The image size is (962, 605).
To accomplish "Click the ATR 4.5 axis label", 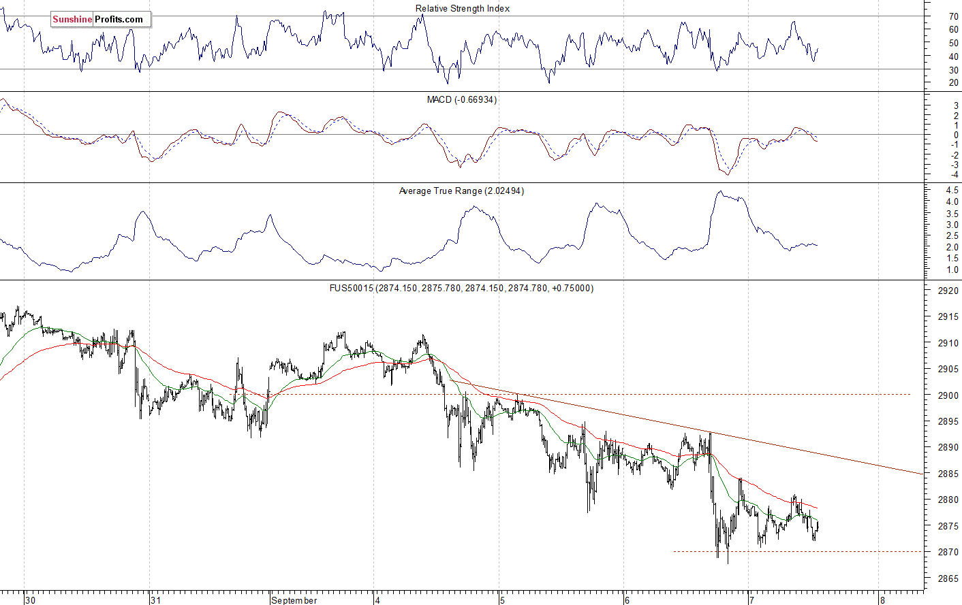I will click(x=952, y=191).
